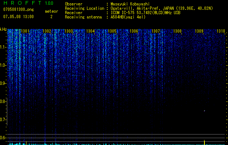Click the meteor label

[x=51, y=11]
